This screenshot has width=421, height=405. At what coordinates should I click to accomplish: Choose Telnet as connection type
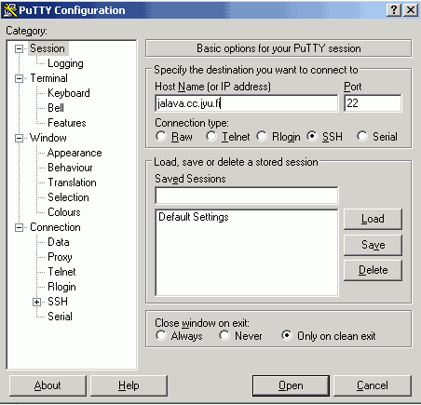pyautogui.click(x=211, y=136)
